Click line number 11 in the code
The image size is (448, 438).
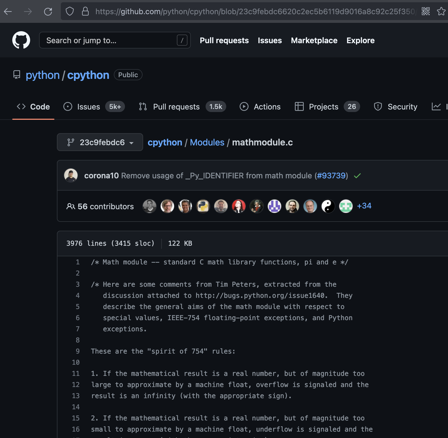coord(76,374)
